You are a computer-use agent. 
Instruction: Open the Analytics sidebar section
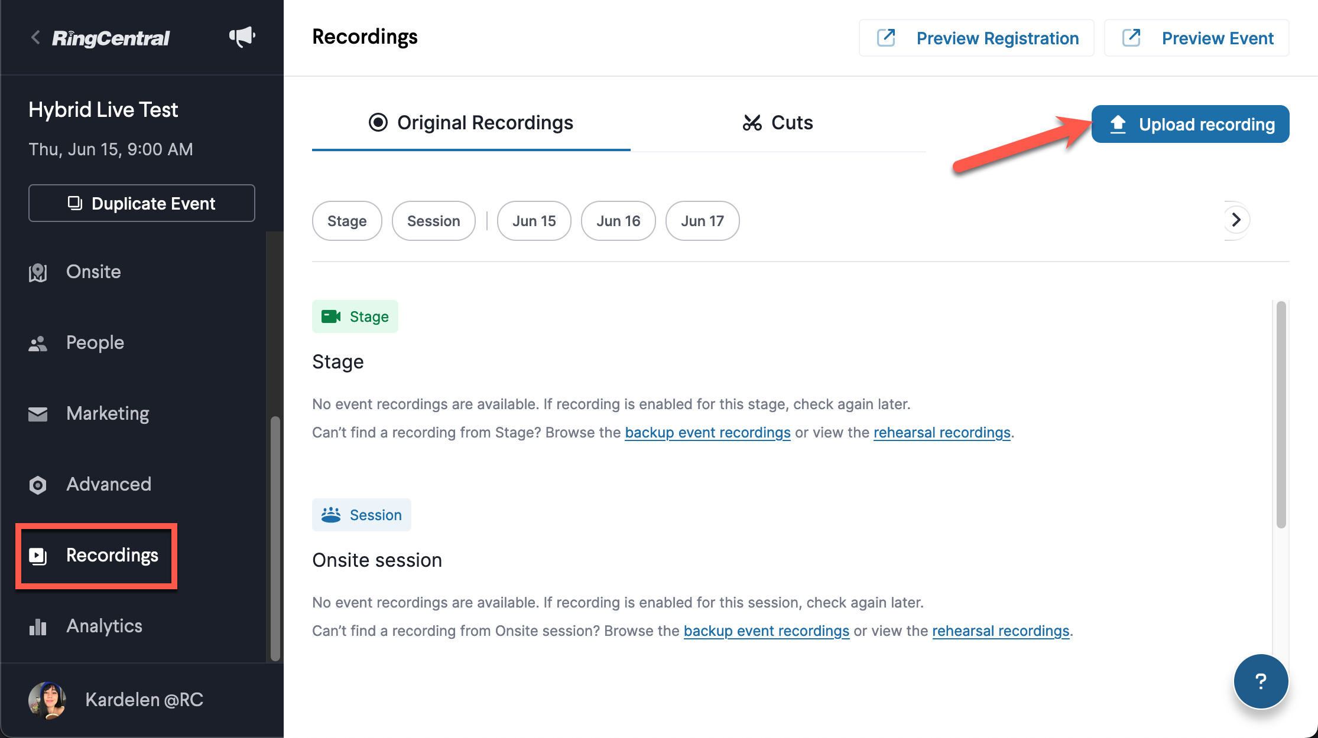point(104,626)
